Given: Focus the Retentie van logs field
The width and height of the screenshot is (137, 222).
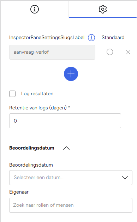Looking at the screenshot, I should click(65, 121).
